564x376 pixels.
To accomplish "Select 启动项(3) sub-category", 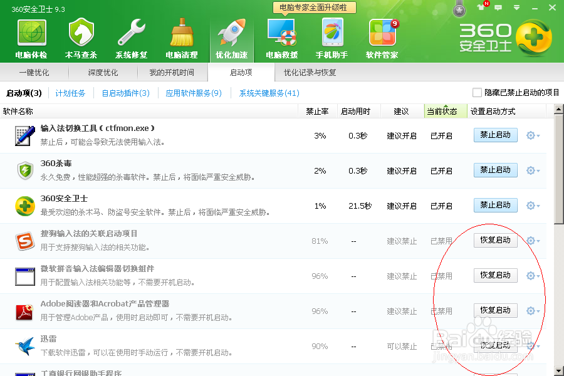I will tap(24, 93).
